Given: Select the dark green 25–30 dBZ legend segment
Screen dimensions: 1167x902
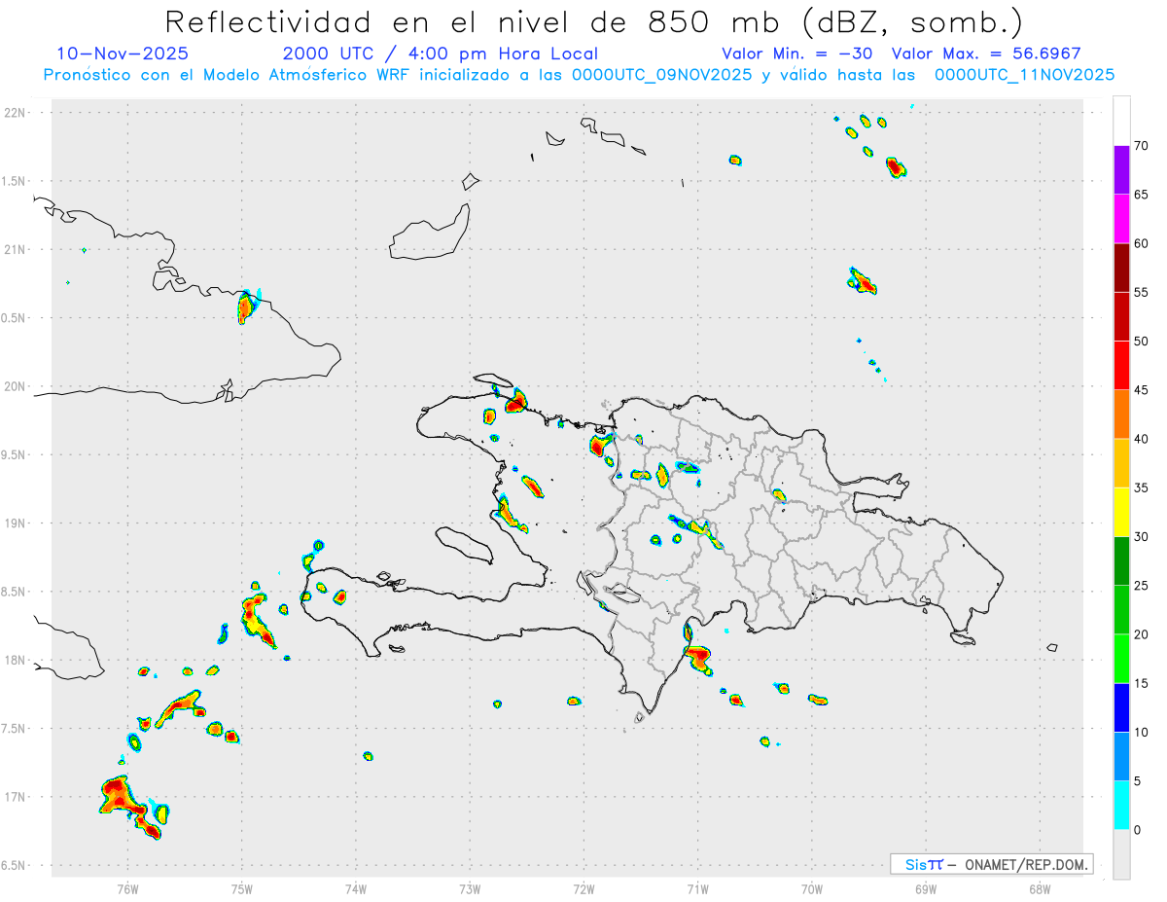Looking at the screenshot, I should 1121,560.
